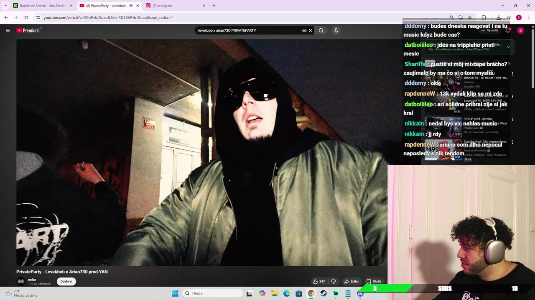Share the video with Sdílet
The image size is (535, 300).
[351, 281]
